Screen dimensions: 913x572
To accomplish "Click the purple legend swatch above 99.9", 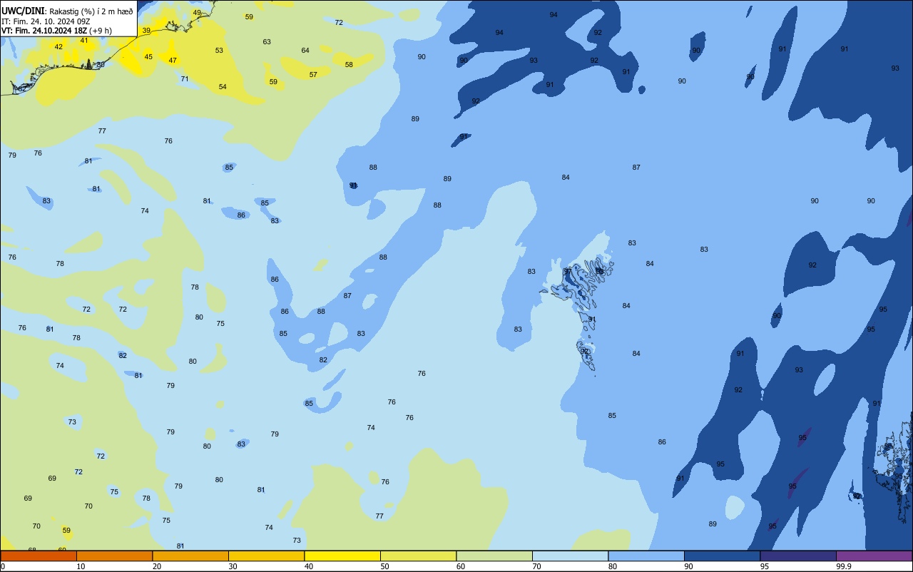I will coord(874,556).
